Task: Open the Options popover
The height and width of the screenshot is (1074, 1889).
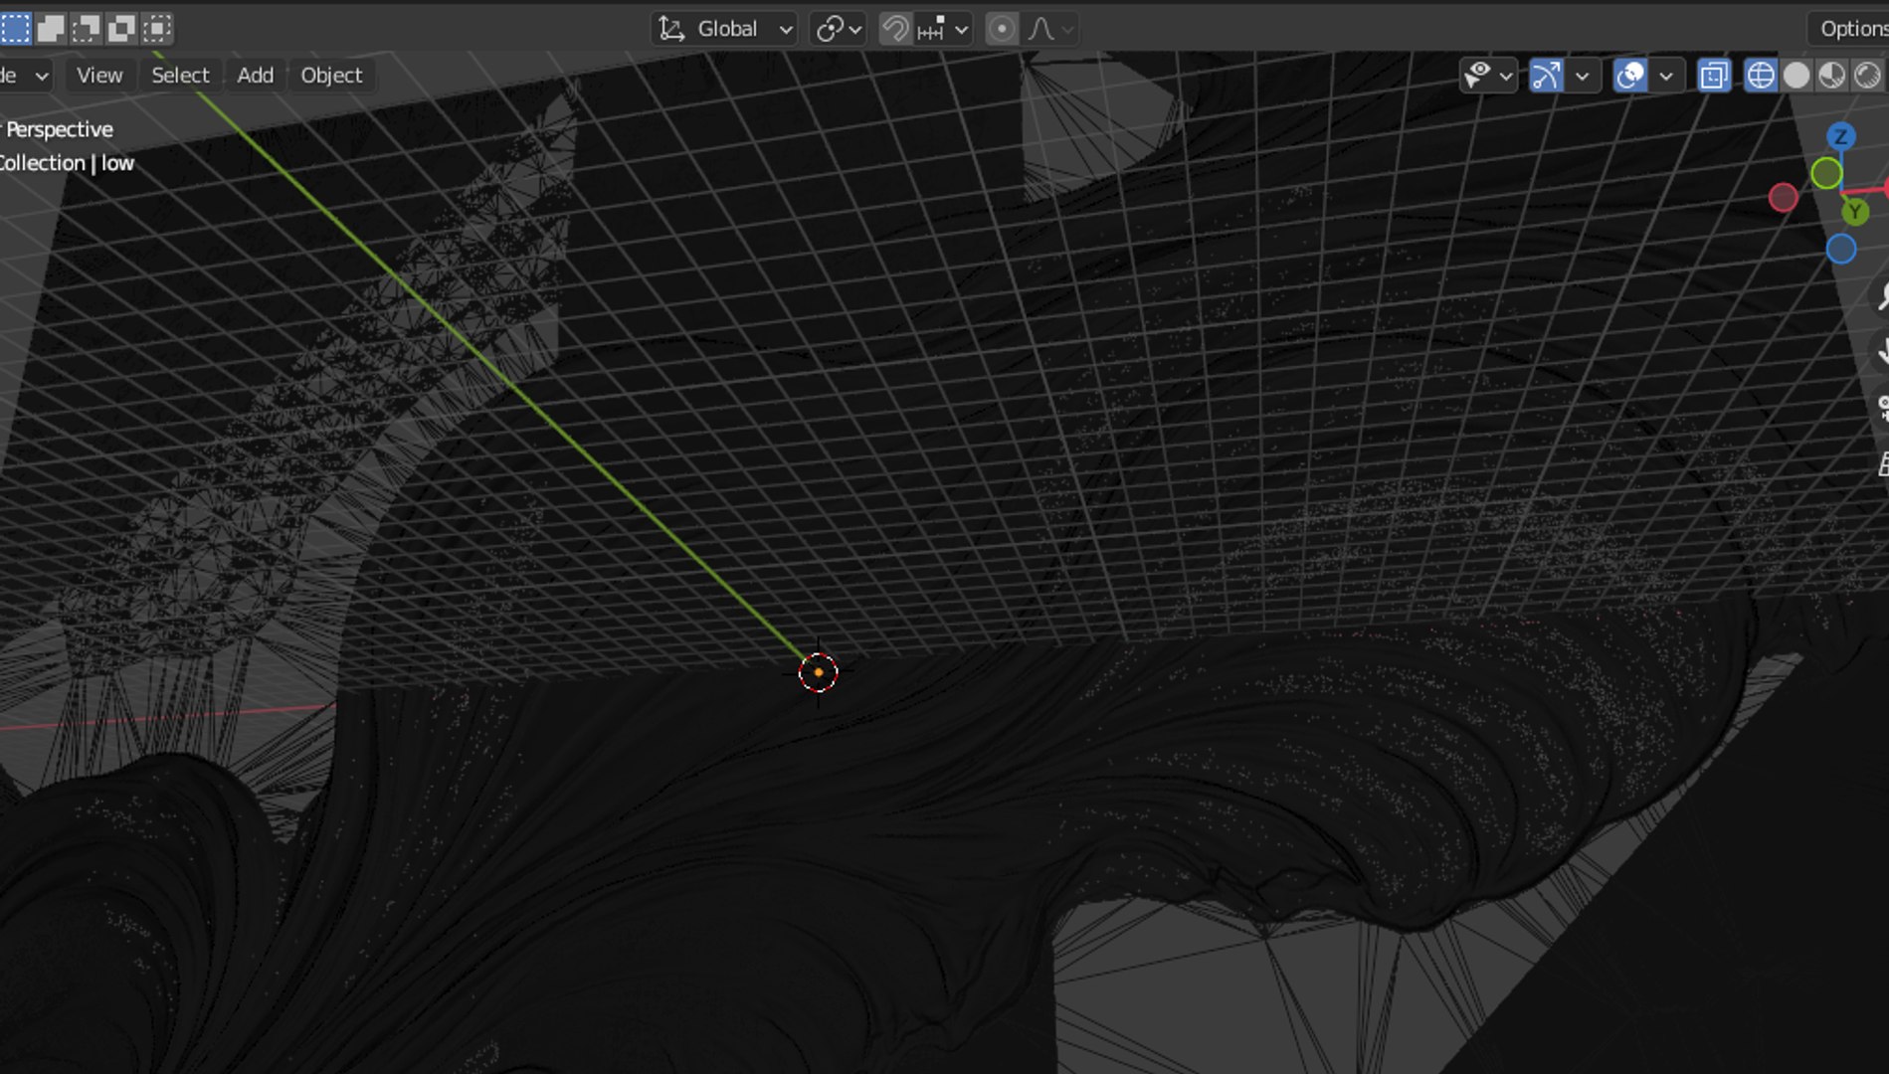Action: coord(1851,29)
